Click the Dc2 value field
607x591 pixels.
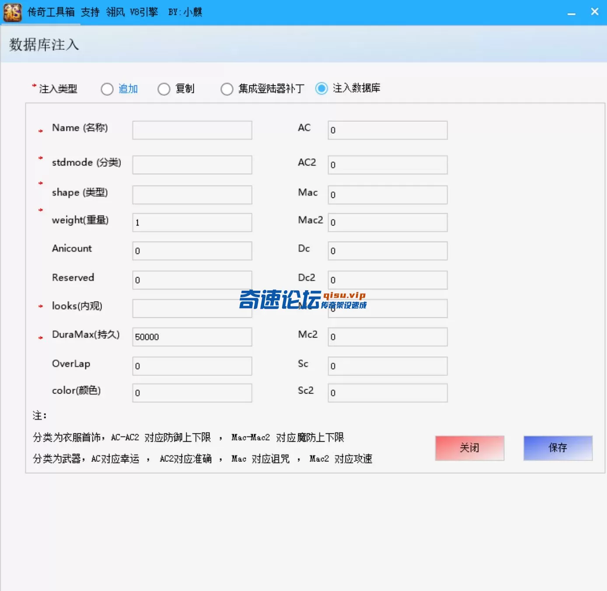click(x=387, y=280)
